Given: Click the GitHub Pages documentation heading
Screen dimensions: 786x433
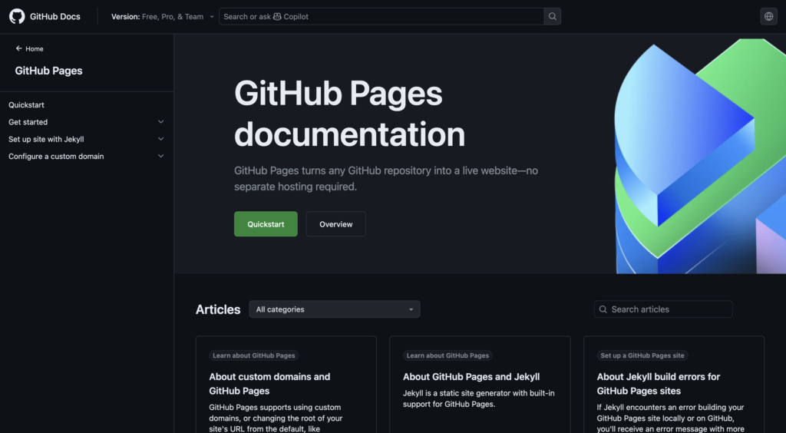Looking at the screenshot, I should [349, 114].
